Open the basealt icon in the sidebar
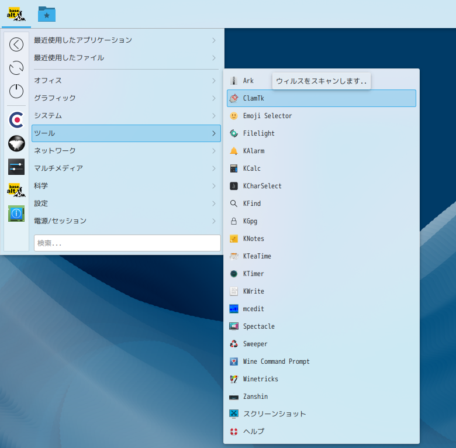 coord(16,190)
